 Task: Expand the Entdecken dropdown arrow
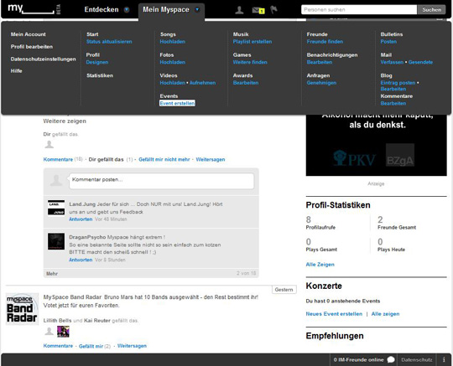[127, 9]
